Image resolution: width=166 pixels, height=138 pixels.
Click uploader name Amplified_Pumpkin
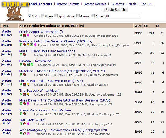point(116,45)
